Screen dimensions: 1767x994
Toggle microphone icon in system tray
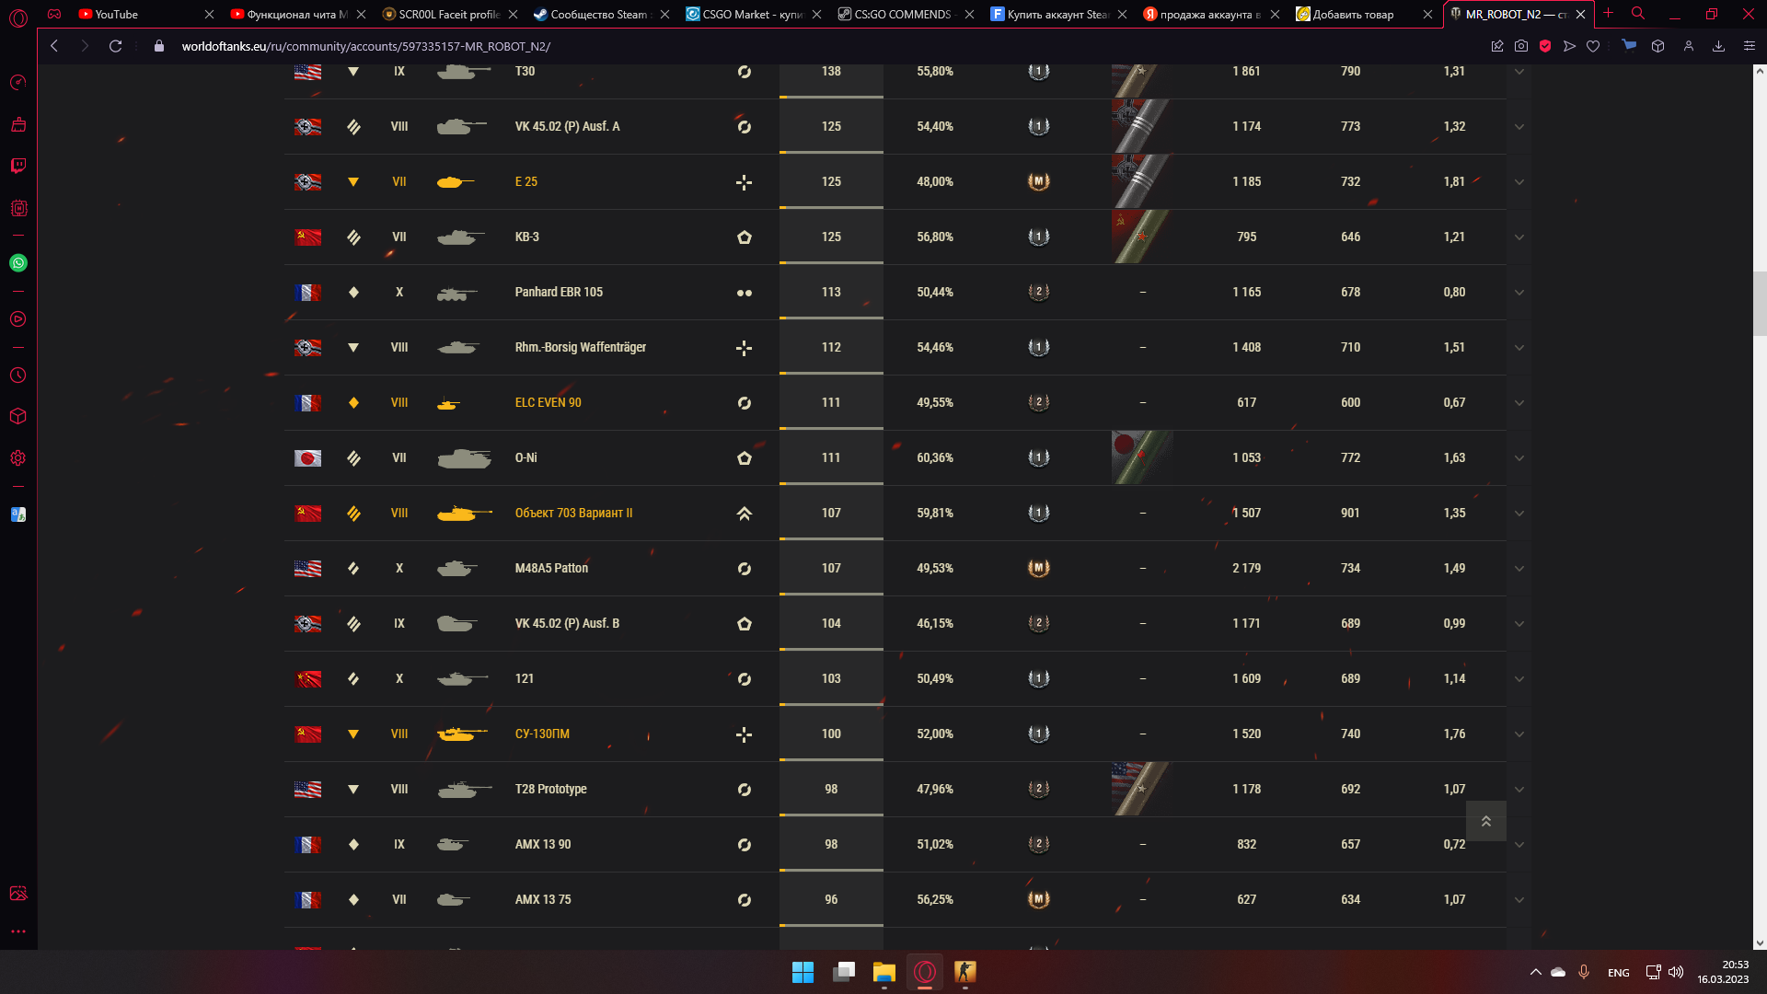(x=1584, y=972)
